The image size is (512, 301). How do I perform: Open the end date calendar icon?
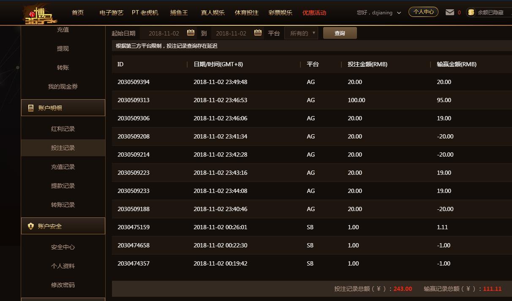(x=258, y=33)
